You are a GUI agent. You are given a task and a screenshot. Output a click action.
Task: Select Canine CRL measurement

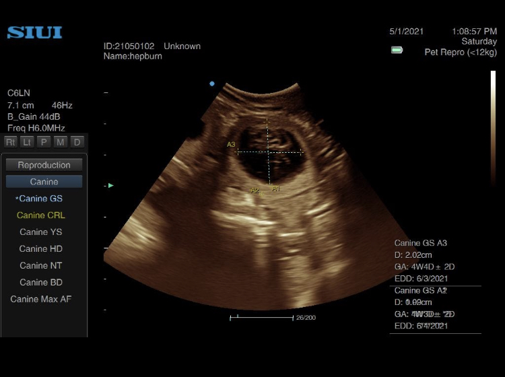[41, 215]
